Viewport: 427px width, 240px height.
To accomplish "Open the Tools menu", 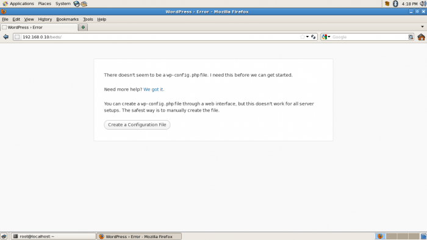I will click(88, 19).
